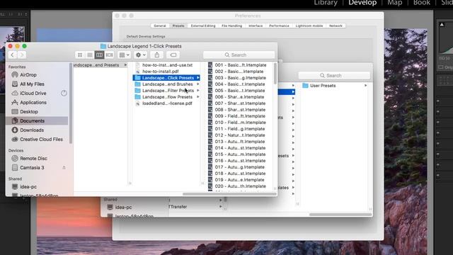Viewport: 453px width, 255px height.
Task: Click the Landscape Legend Finder search field
Action: (x=239, y=55)
